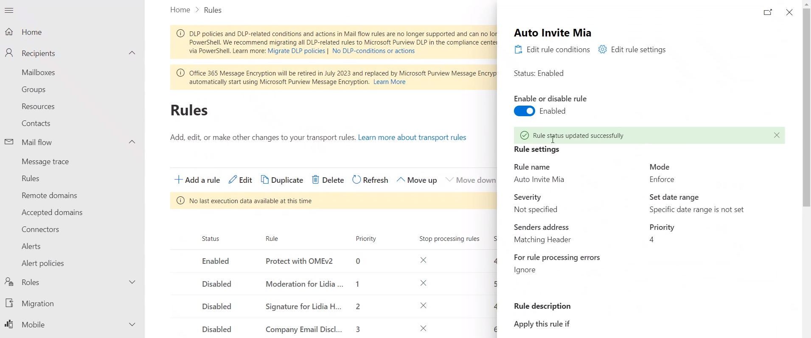Expand the Mobile navigation section
Screen dimensions: 811x338
[x=132, y=324]
